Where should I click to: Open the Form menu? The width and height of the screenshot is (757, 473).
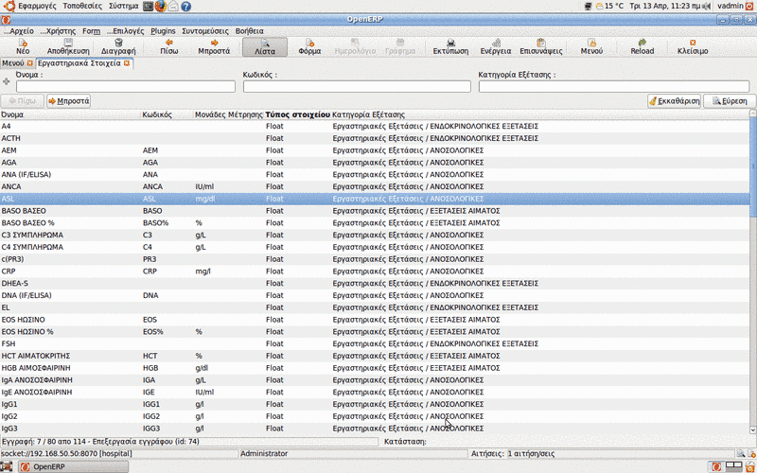91,31
